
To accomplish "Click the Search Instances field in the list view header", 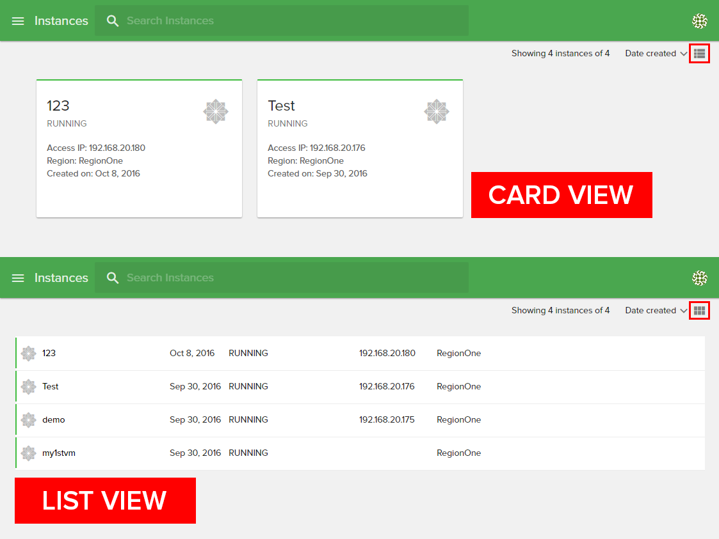I will coord(288,278).
